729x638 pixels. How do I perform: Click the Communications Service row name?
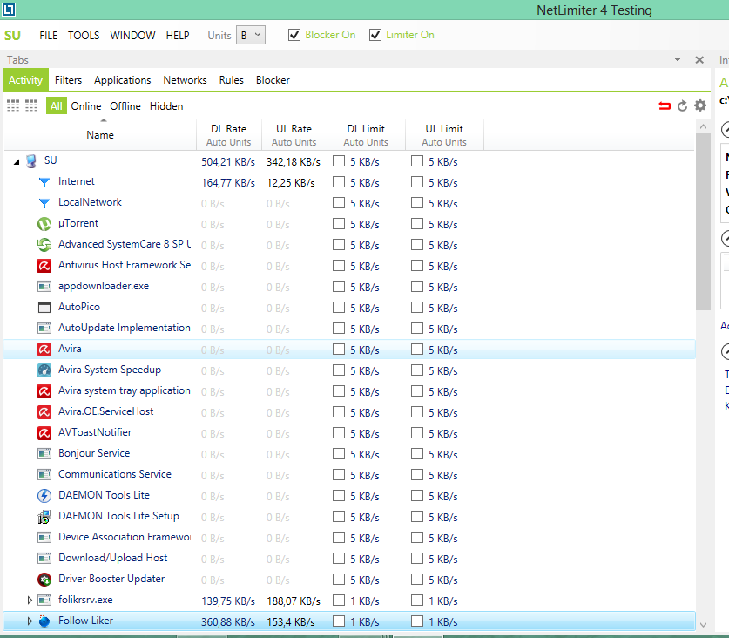115,474
